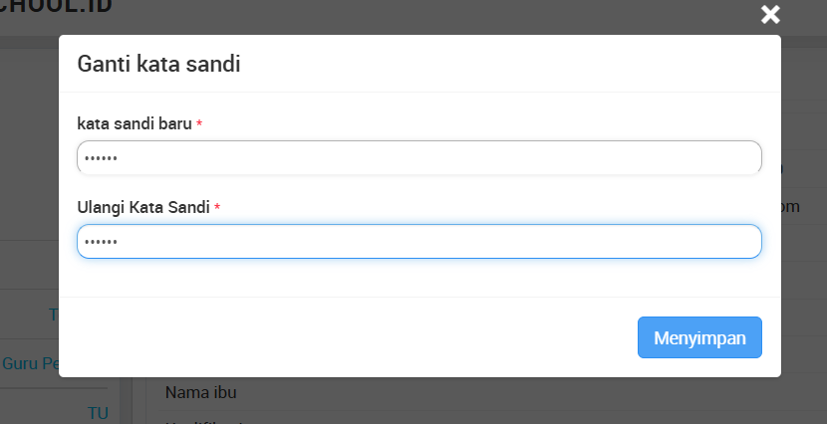Click the "Ganti kata sandi" dialog title

tap(159, 65)
